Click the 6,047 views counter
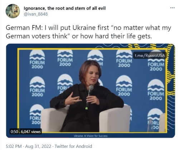 coord(31,131)
